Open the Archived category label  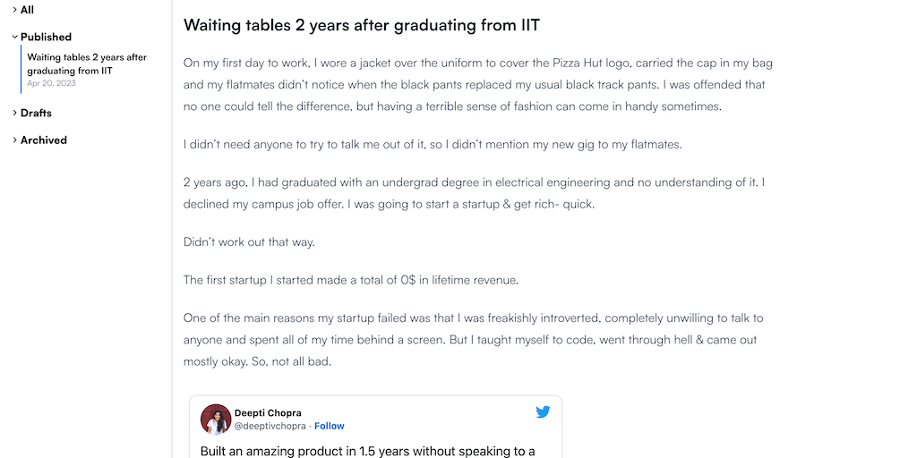(44, 140)
